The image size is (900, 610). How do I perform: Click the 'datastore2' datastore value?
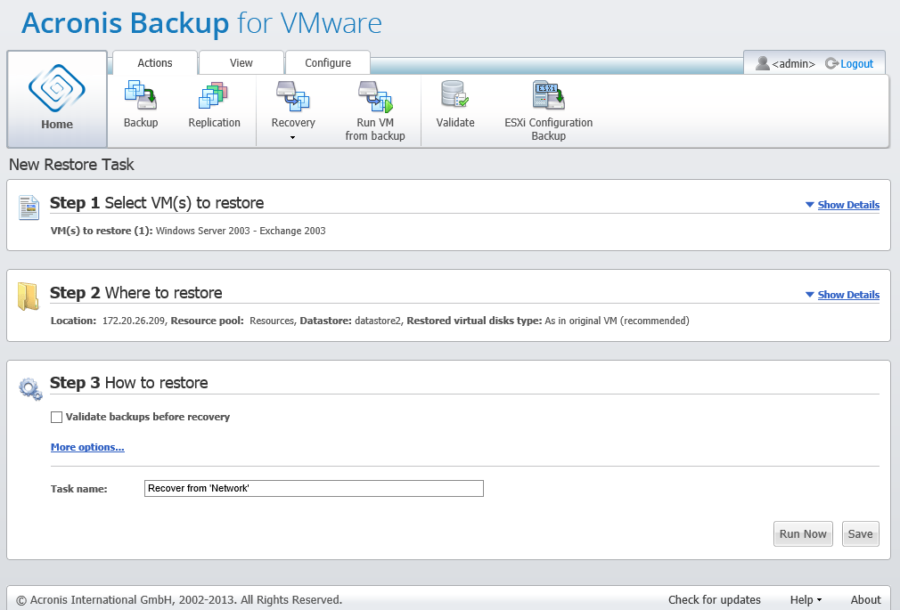click(x=378, y=321)
